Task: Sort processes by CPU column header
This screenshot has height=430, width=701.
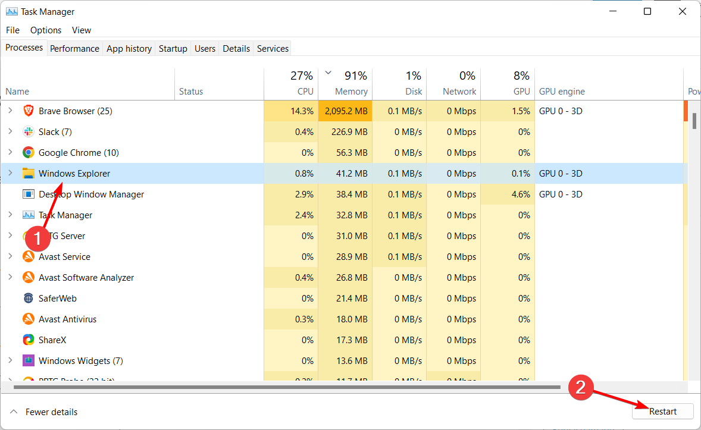Action: pos(291,84)
